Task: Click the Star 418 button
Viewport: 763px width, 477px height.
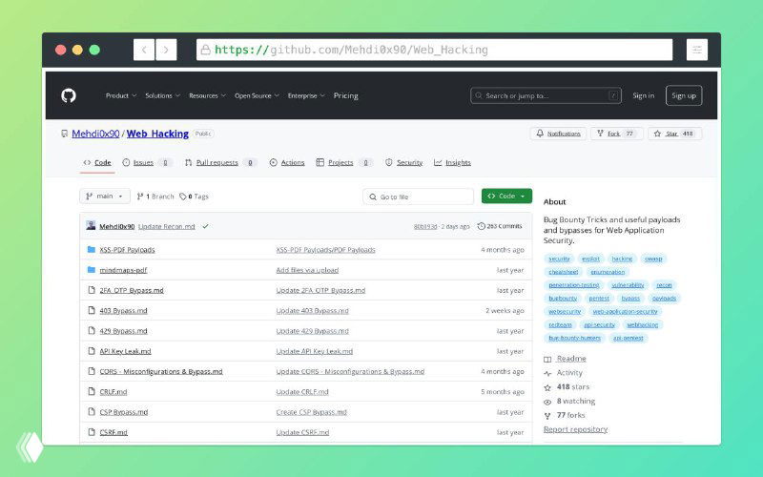Action: 675,134
